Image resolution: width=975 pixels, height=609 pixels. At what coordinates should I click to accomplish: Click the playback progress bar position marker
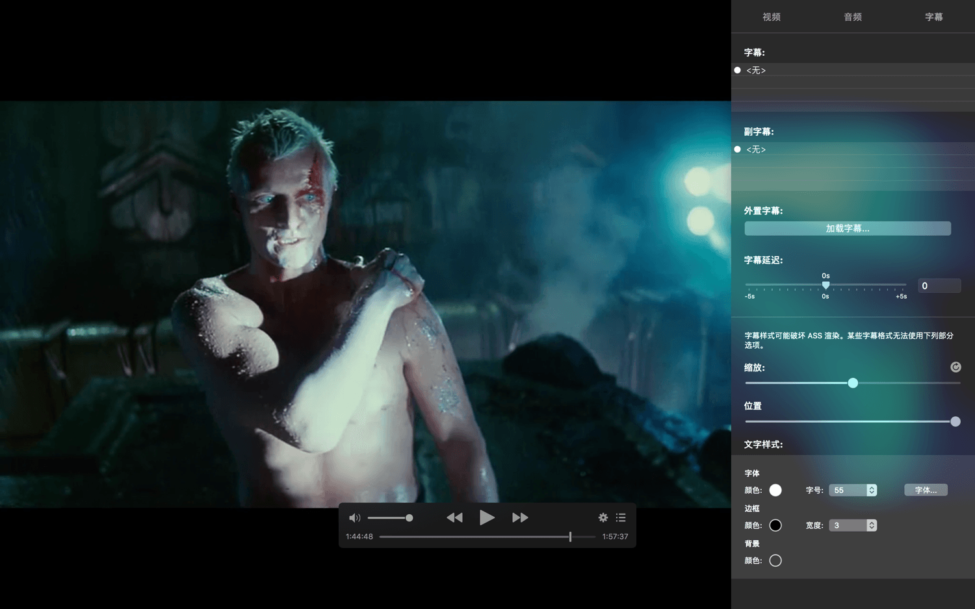coord(570,537)
